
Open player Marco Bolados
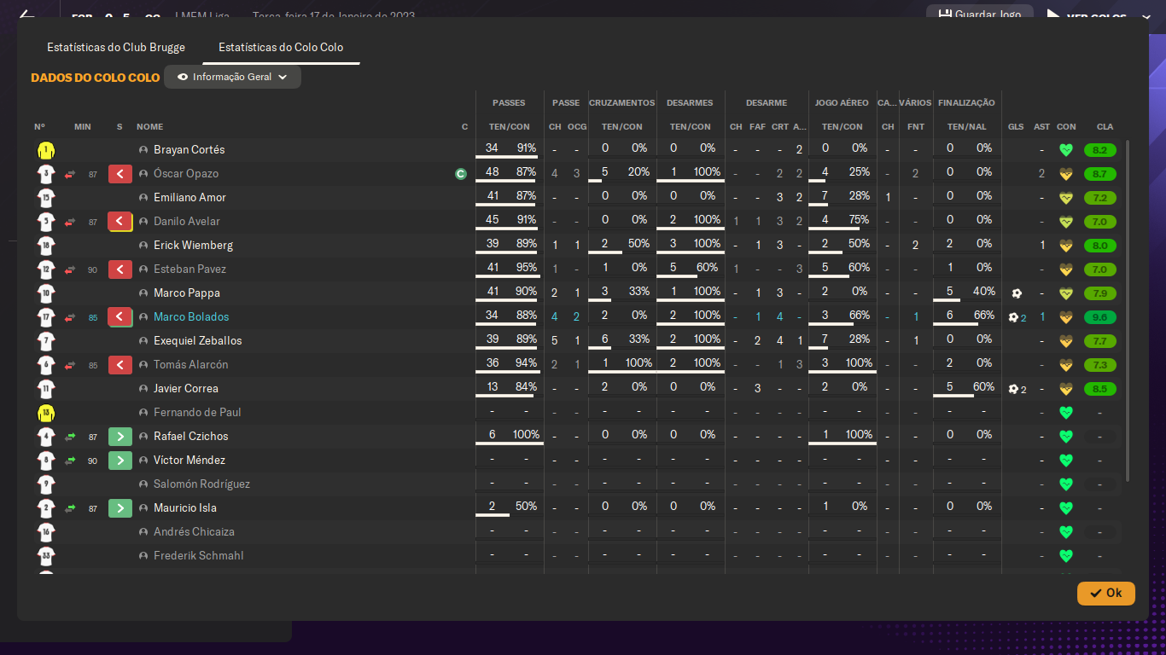pos(191,317)
